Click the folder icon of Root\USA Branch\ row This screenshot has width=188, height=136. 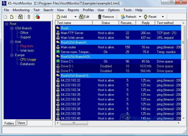58,42
